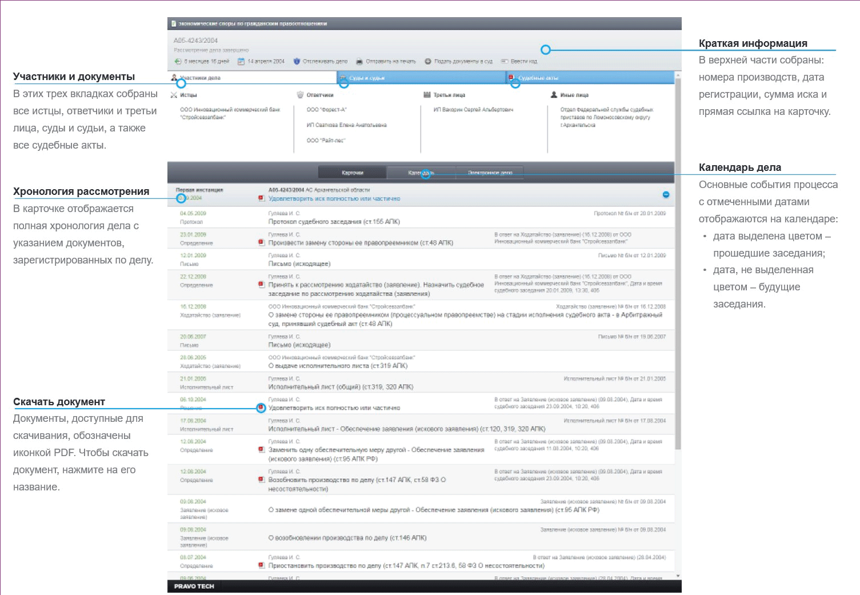Click the printer icon for Отправить на печать
Viewport: 860px width, 595px height.
coord(359,61)
